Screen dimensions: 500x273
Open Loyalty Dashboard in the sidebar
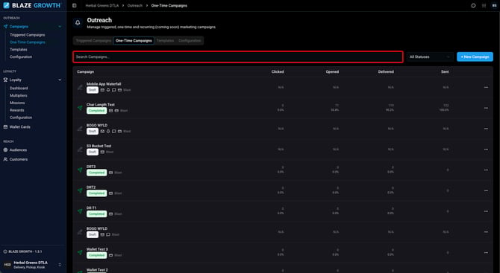point(19,89)
